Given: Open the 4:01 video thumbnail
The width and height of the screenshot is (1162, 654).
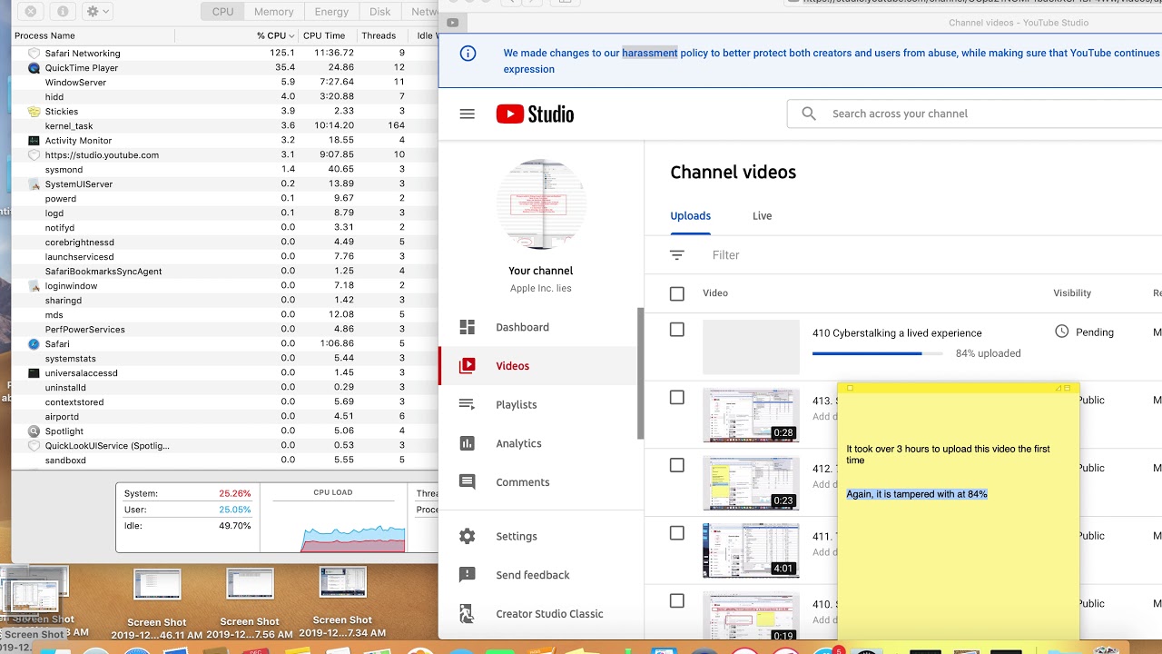Looking at the screenshot, I should (751, 550).
